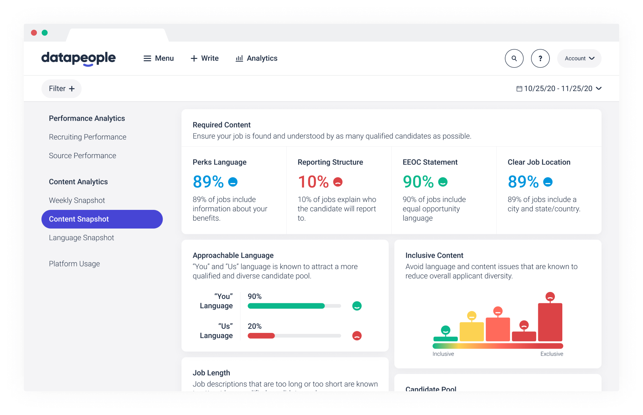
Task: Click the help question mark icon
Action: (540, 58)
